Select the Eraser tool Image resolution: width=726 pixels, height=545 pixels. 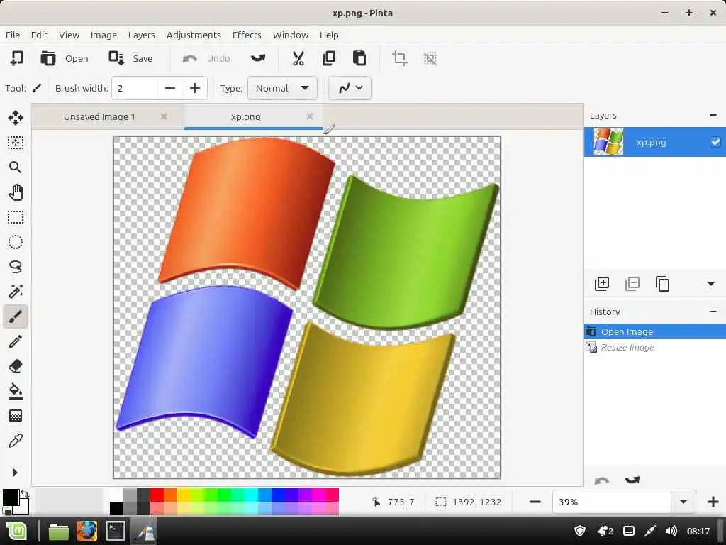point(16,366)
